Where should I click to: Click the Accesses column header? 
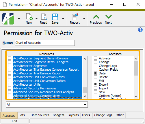(x=115, y=54)
